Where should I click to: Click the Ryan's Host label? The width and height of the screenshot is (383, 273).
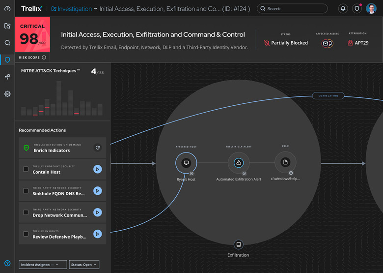(186, 180)
